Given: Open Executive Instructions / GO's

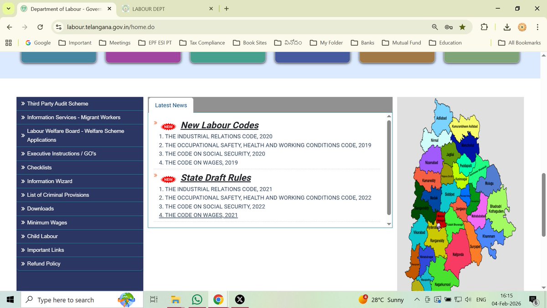Looking at the screenshot, I should [x=80, y=154].
